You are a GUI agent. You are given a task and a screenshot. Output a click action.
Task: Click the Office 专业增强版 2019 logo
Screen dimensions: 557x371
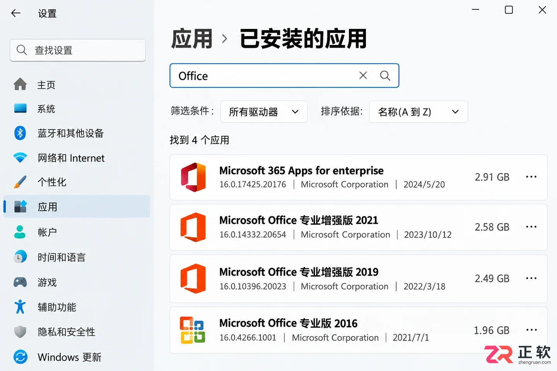(193, 279)
